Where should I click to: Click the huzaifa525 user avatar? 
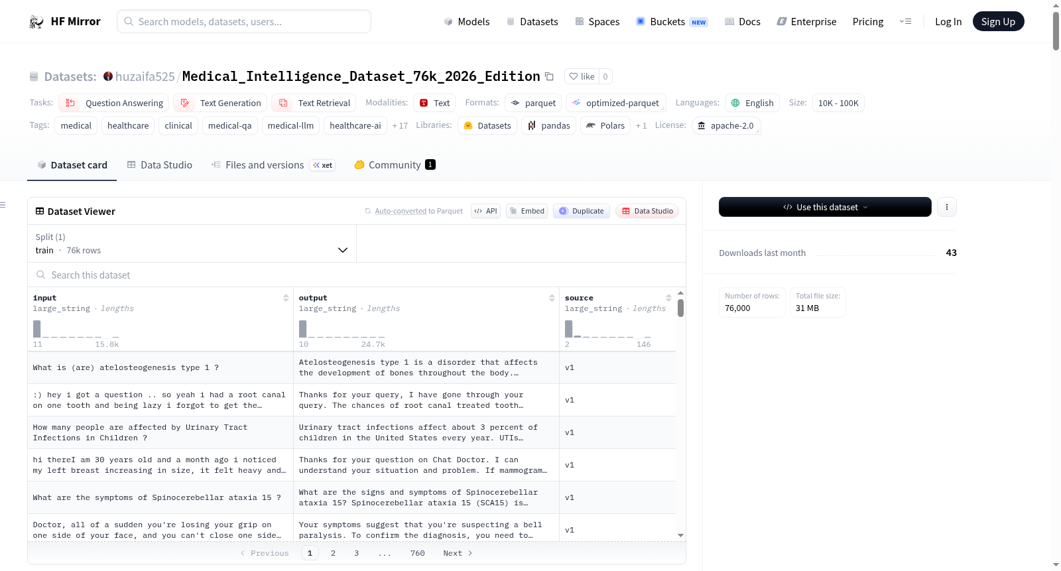point(108,76)
